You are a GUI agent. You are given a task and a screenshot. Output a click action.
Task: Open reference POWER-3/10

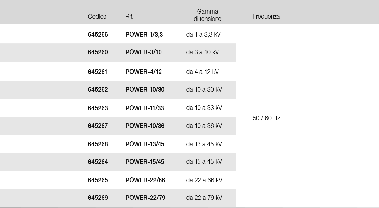click(143, 52)
